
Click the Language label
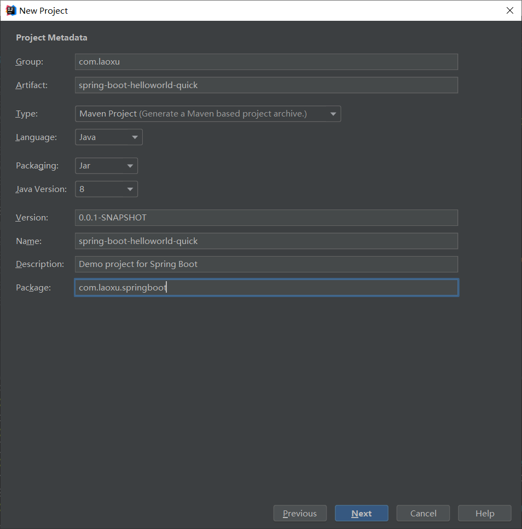[36, 137]
